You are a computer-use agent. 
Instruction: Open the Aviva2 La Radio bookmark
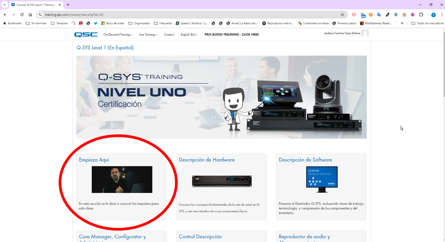pos(242,23)
